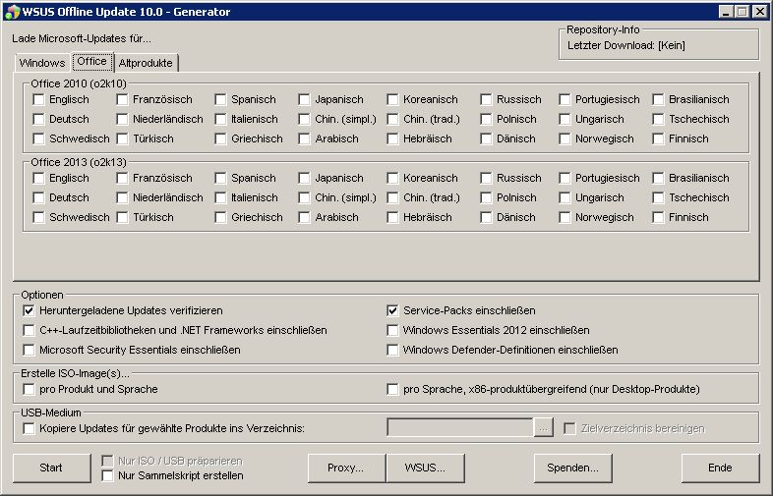Tick Schwedisch in Office 2013

pyautogui.click(x=38, y=217)
